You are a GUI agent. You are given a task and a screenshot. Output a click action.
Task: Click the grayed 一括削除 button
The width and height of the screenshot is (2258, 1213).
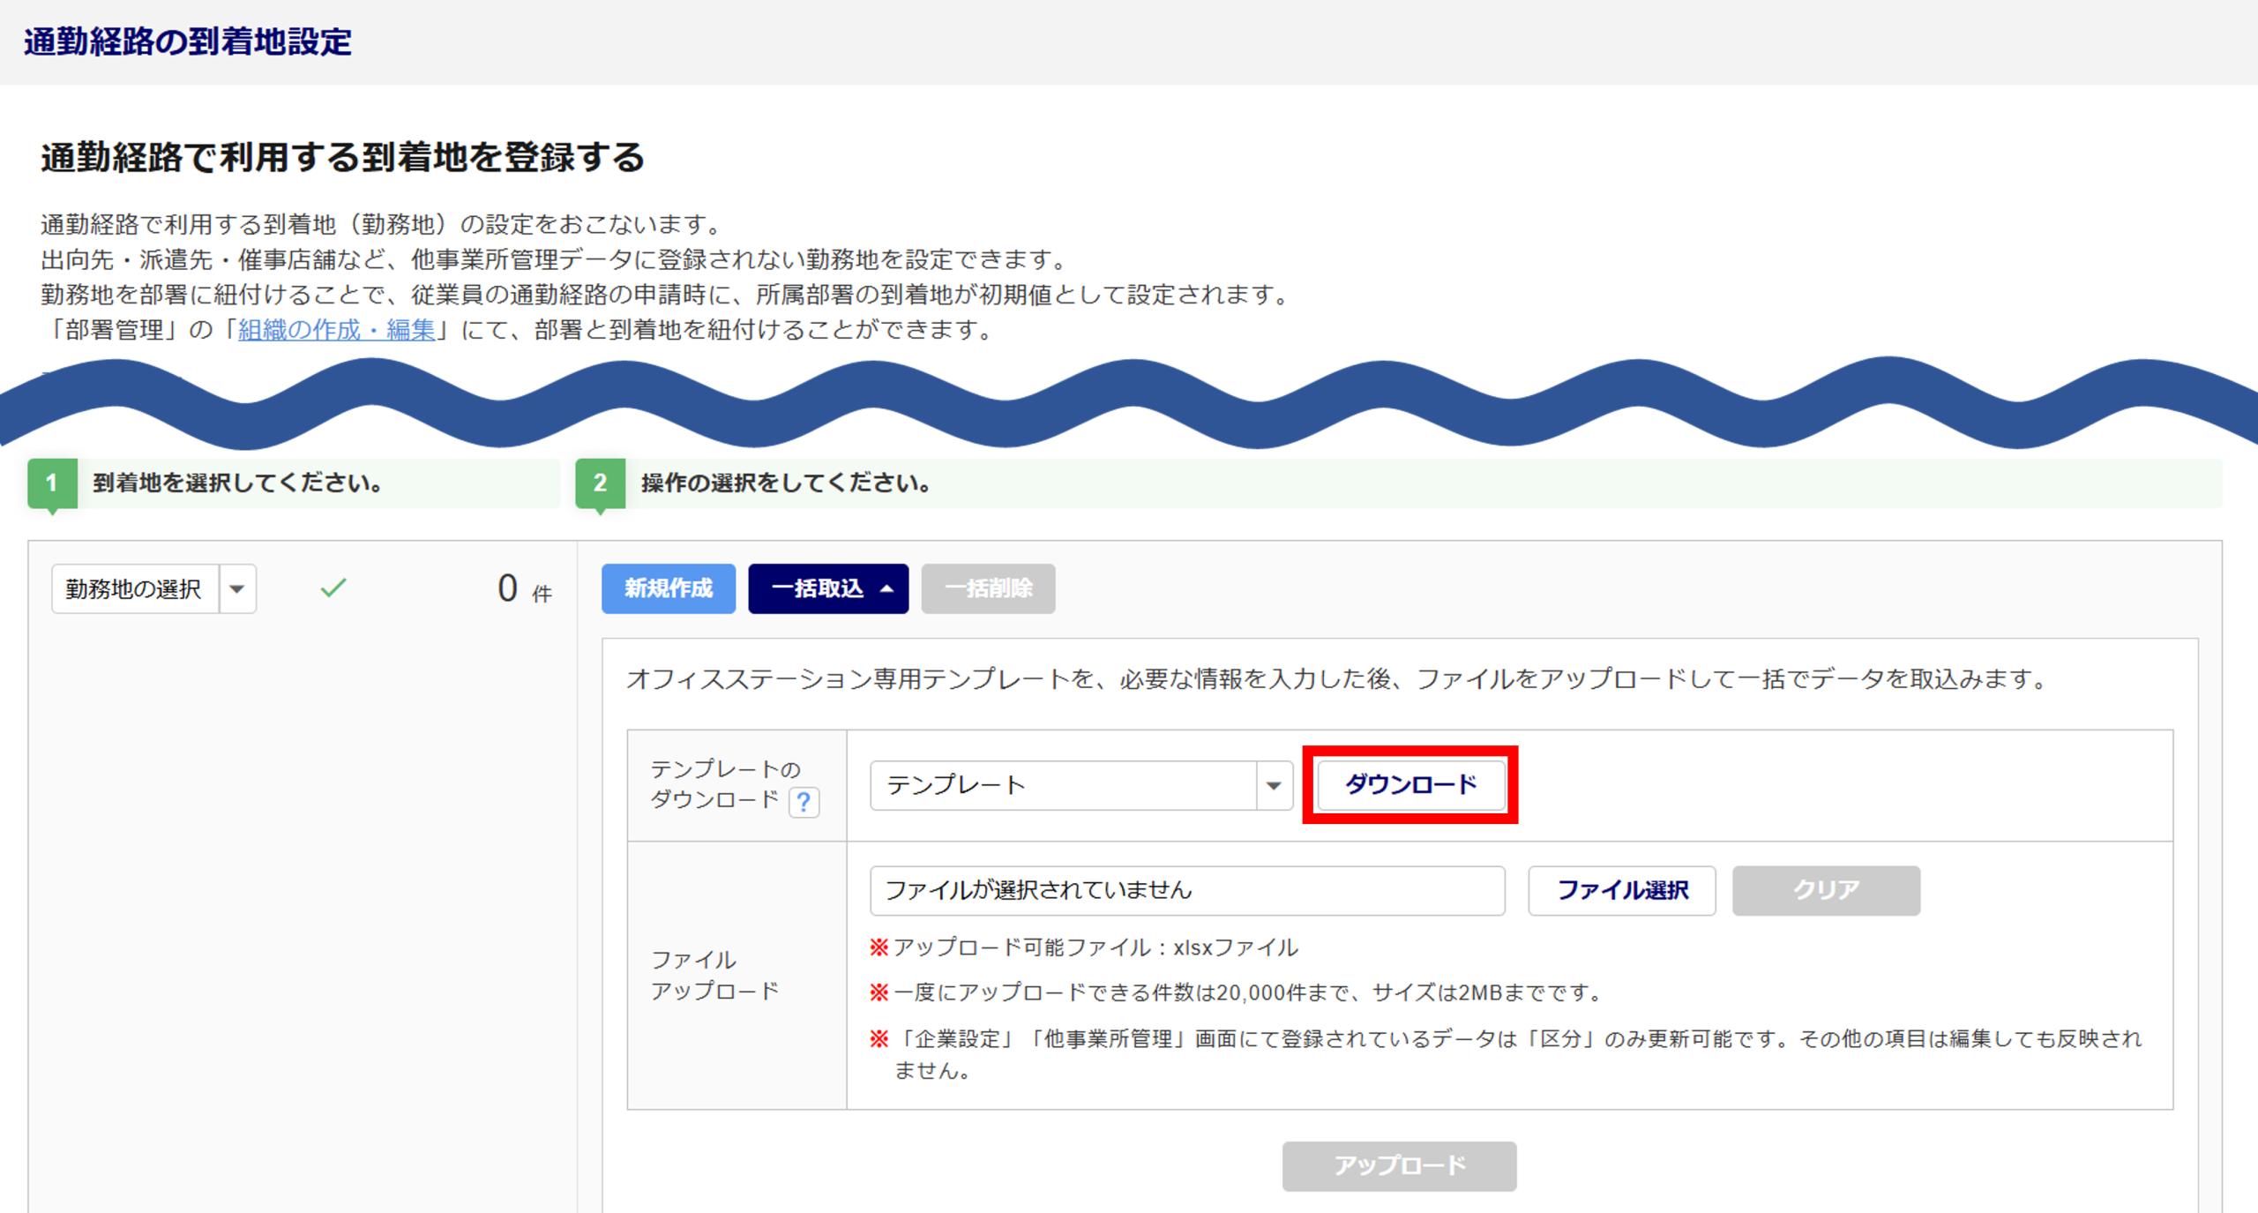(987, 588)
